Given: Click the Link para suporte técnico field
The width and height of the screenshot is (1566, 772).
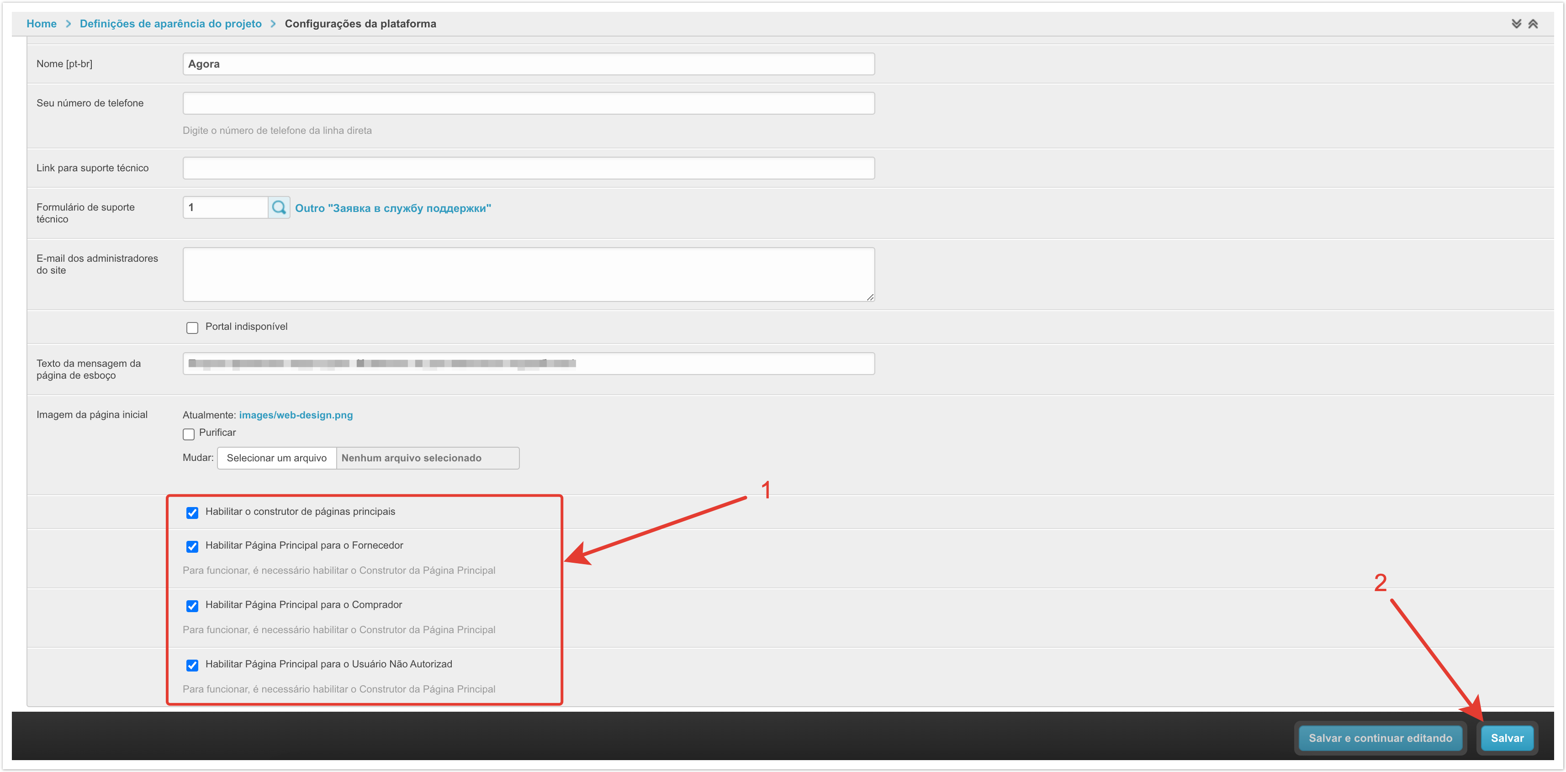Looking at the screenshot, I should [x=528, y=169].
